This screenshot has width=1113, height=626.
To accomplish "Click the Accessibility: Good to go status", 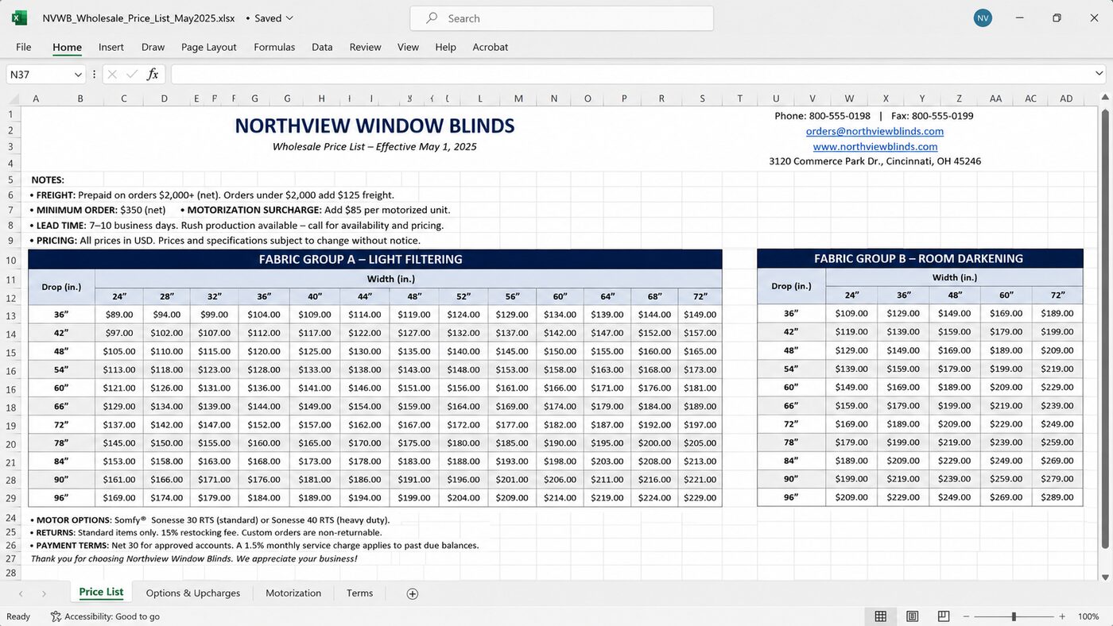I will point(105,616).
